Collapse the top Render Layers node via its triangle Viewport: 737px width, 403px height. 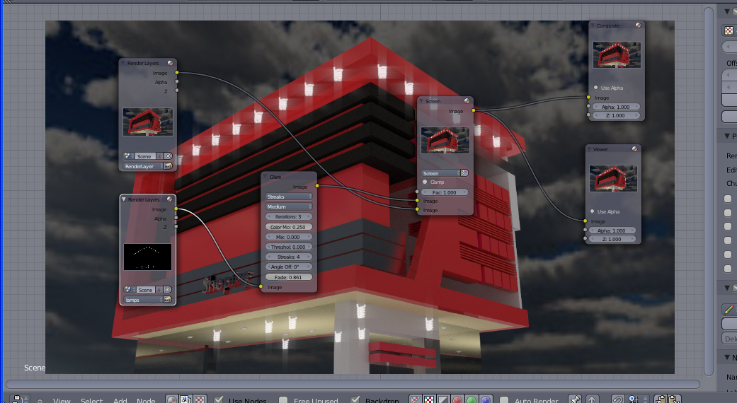tap(123, 63)
